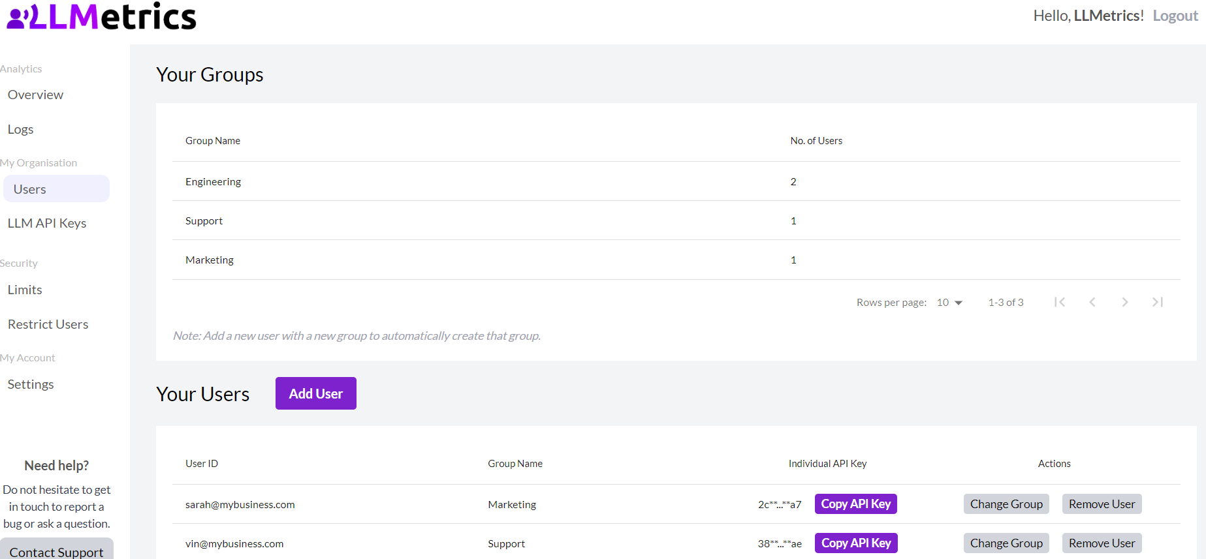Copy API key for sarah@mybusiness.com
Viewport: 1206px width, 559px height.
pos(855,504)
